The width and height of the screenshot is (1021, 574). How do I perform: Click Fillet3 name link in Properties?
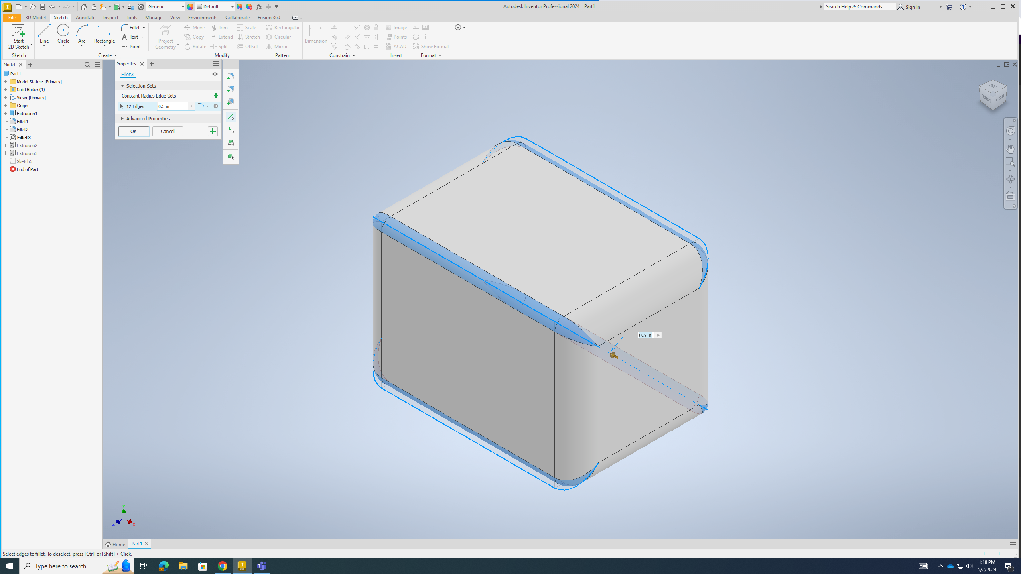tap(127, 75)
